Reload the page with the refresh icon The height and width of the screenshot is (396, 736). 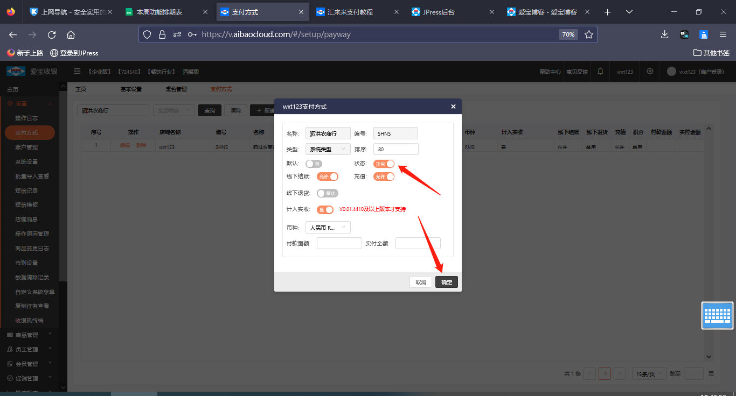click(52, 34)
